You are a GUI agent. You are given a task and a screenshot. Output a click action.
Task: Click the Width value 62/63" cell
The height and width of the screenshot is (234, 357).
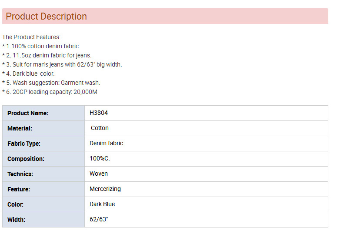click(x=206, y=220)
